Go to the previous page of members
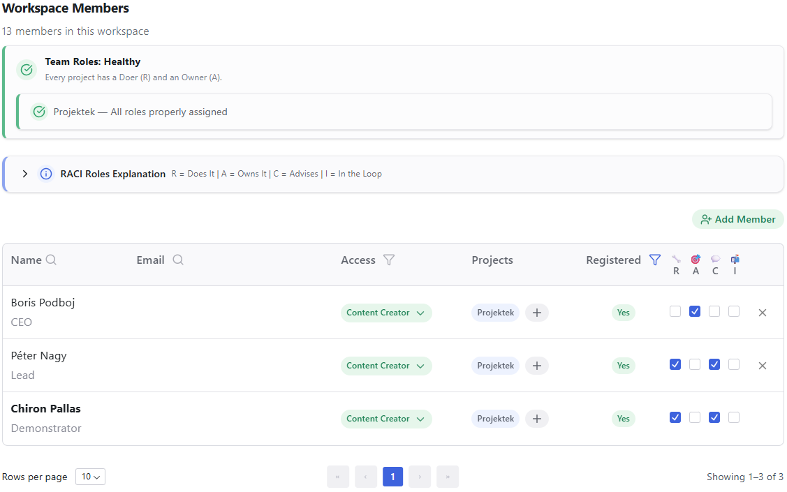 (x=366, y=477)
